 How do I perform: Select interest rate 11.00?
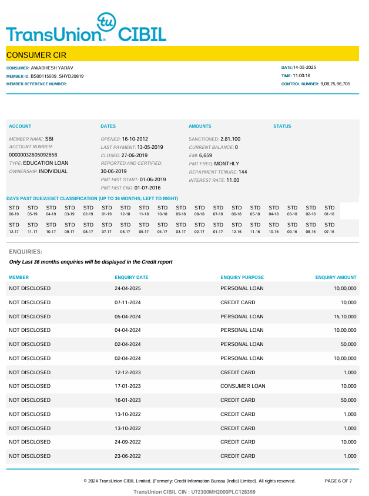tap(233, 180)
